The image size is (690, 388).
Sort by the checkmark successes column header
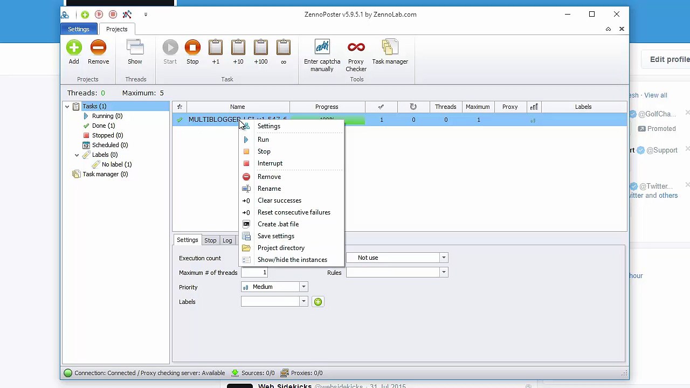(x=381, y=107)
